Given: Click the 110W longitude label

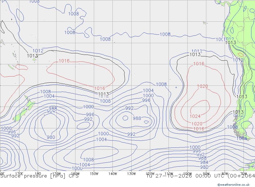Looking at the screenshot, I should coord(169,174).
